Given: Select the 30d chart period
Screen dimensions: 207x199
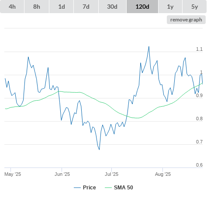Looking at the screenshot, I should (112, 7).
